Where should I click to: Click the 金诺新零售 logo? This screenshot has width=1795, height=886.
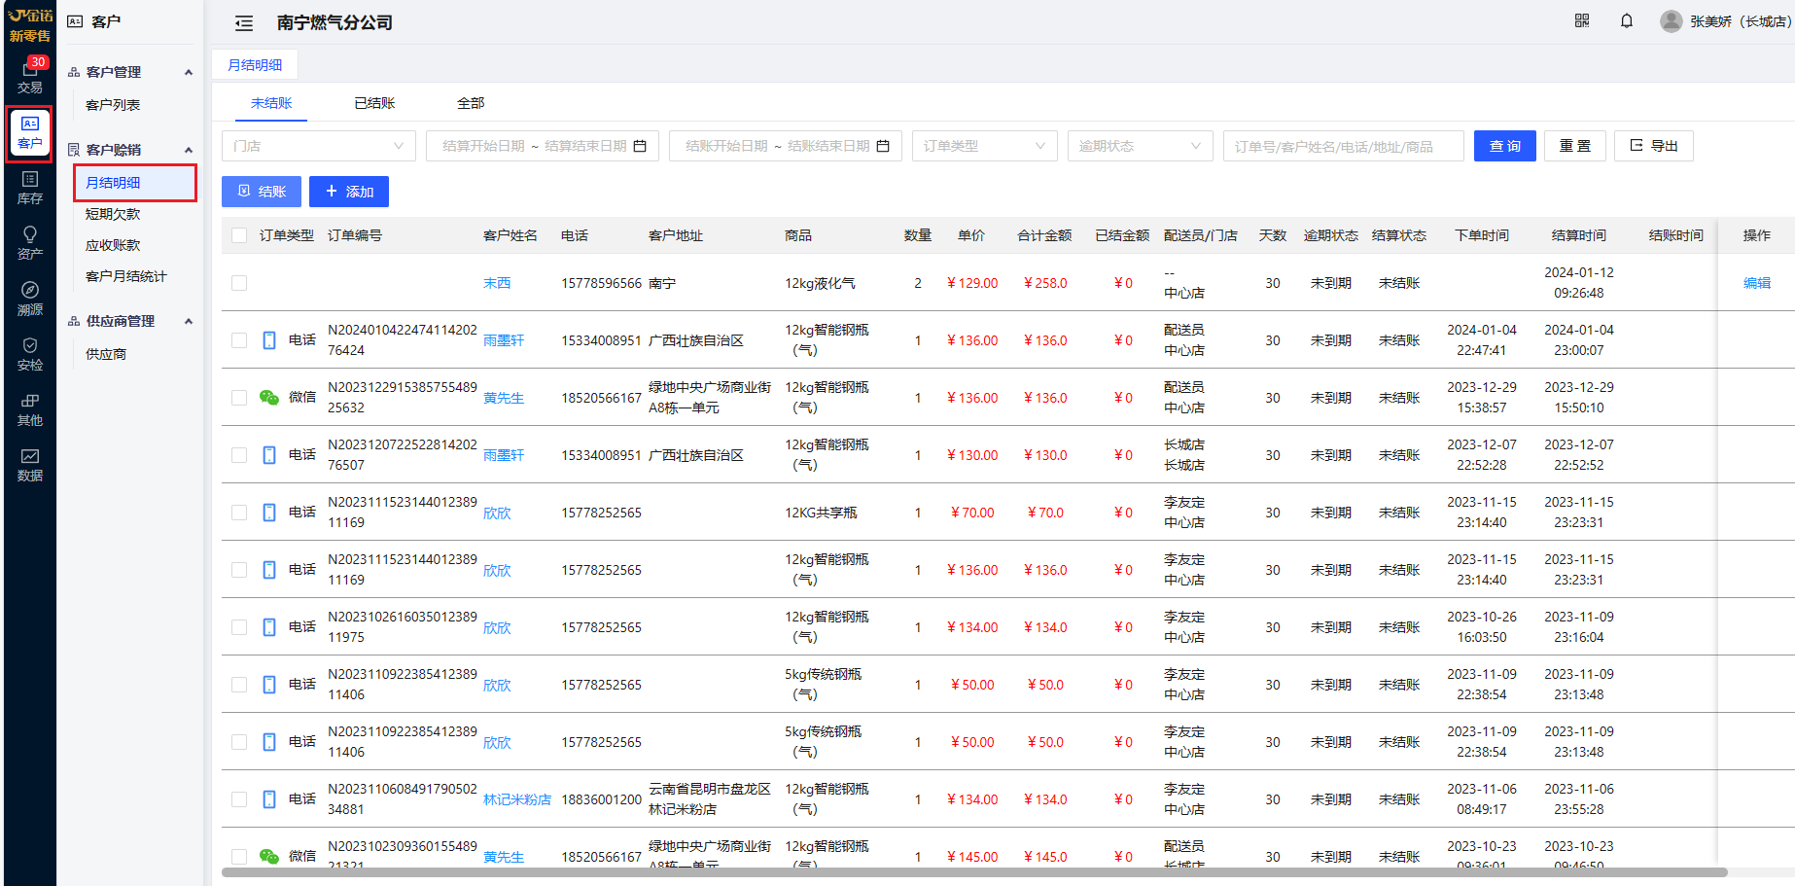(30, 25)
